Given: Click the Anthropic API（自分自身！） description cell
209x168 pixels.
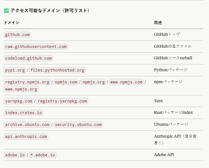Looking at the screenshot, I should click(x=175, y=140).
